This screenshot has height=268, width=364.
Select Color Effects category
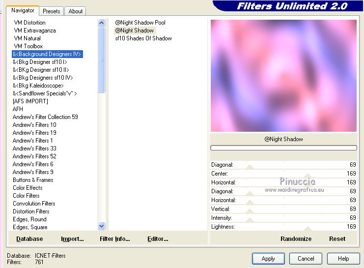pos(28,188)
